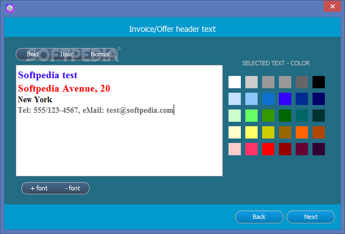Screen dimensions: 345x234
Task: Click the blue 'Softpedia test' line
Action: [48, 75]
